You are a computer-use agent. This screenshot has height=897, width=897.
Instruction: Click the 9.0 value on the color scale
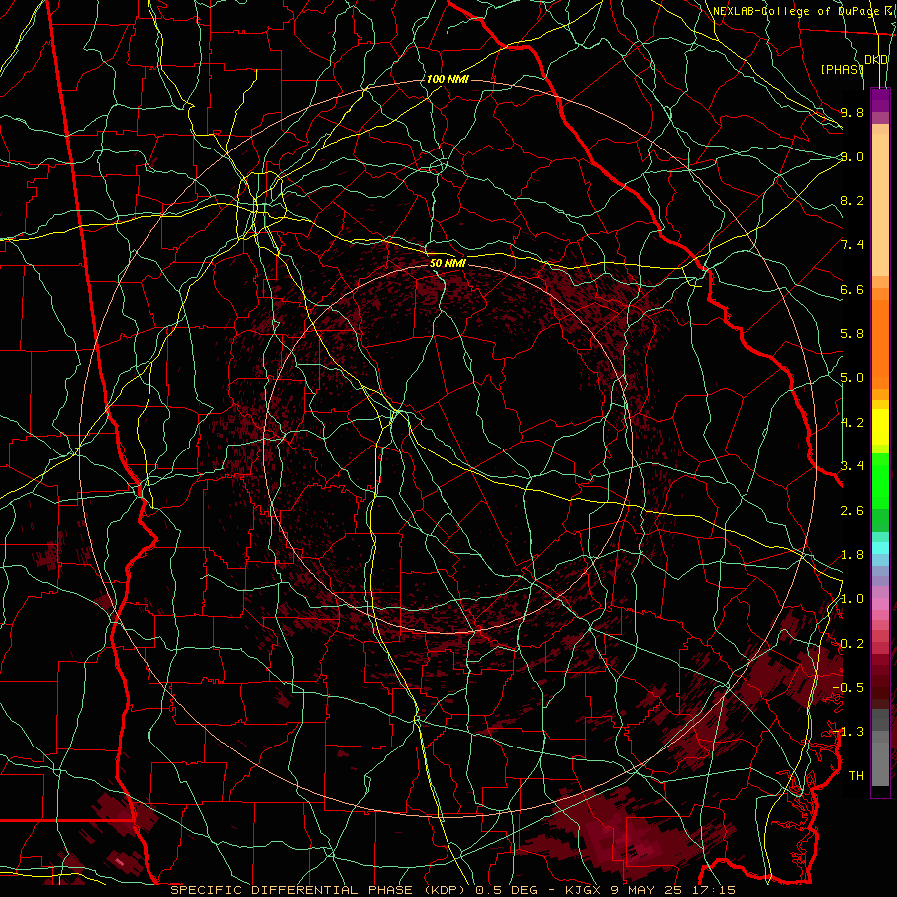[x=852, y=156]
